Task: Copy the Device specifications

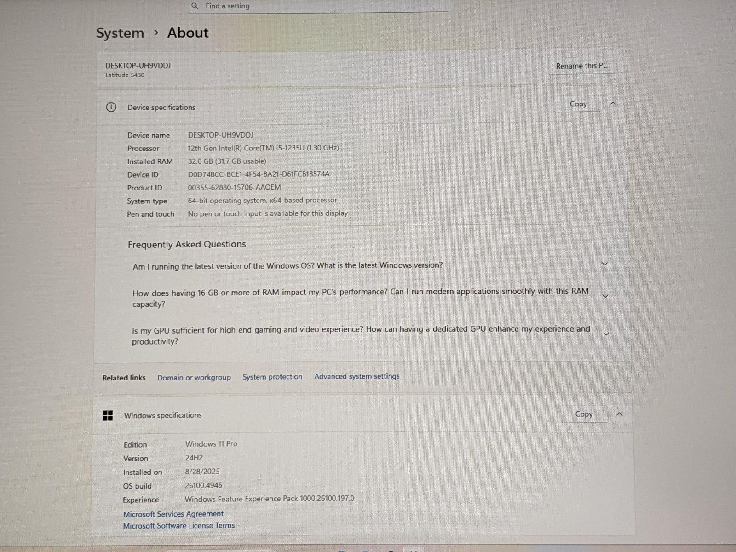Action: pyautogui.click(x=578, y=104)
